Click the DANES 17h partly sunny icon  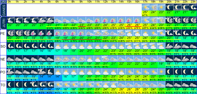click(x=145, y=7)
